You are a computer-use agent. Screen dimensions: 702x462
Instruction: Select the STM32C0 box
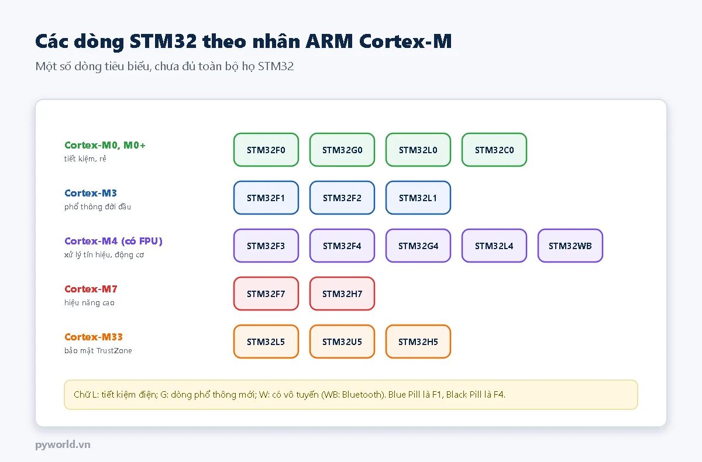[x=494, y=150]
